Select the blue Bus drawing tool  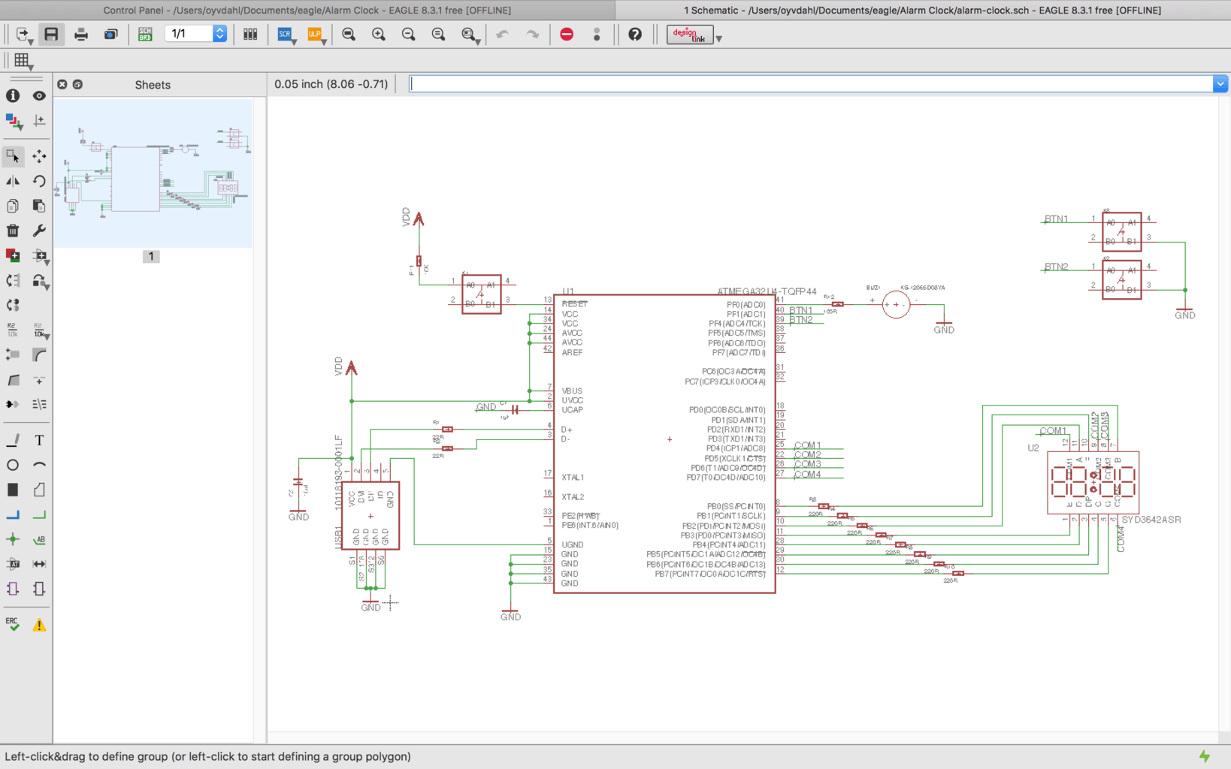click(13, 514)
